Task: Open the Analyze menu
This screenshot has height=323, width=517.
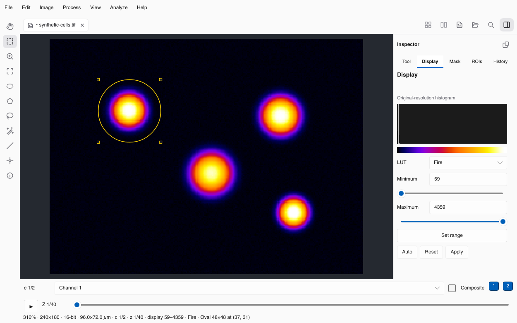Action: (x=119, y=7)
